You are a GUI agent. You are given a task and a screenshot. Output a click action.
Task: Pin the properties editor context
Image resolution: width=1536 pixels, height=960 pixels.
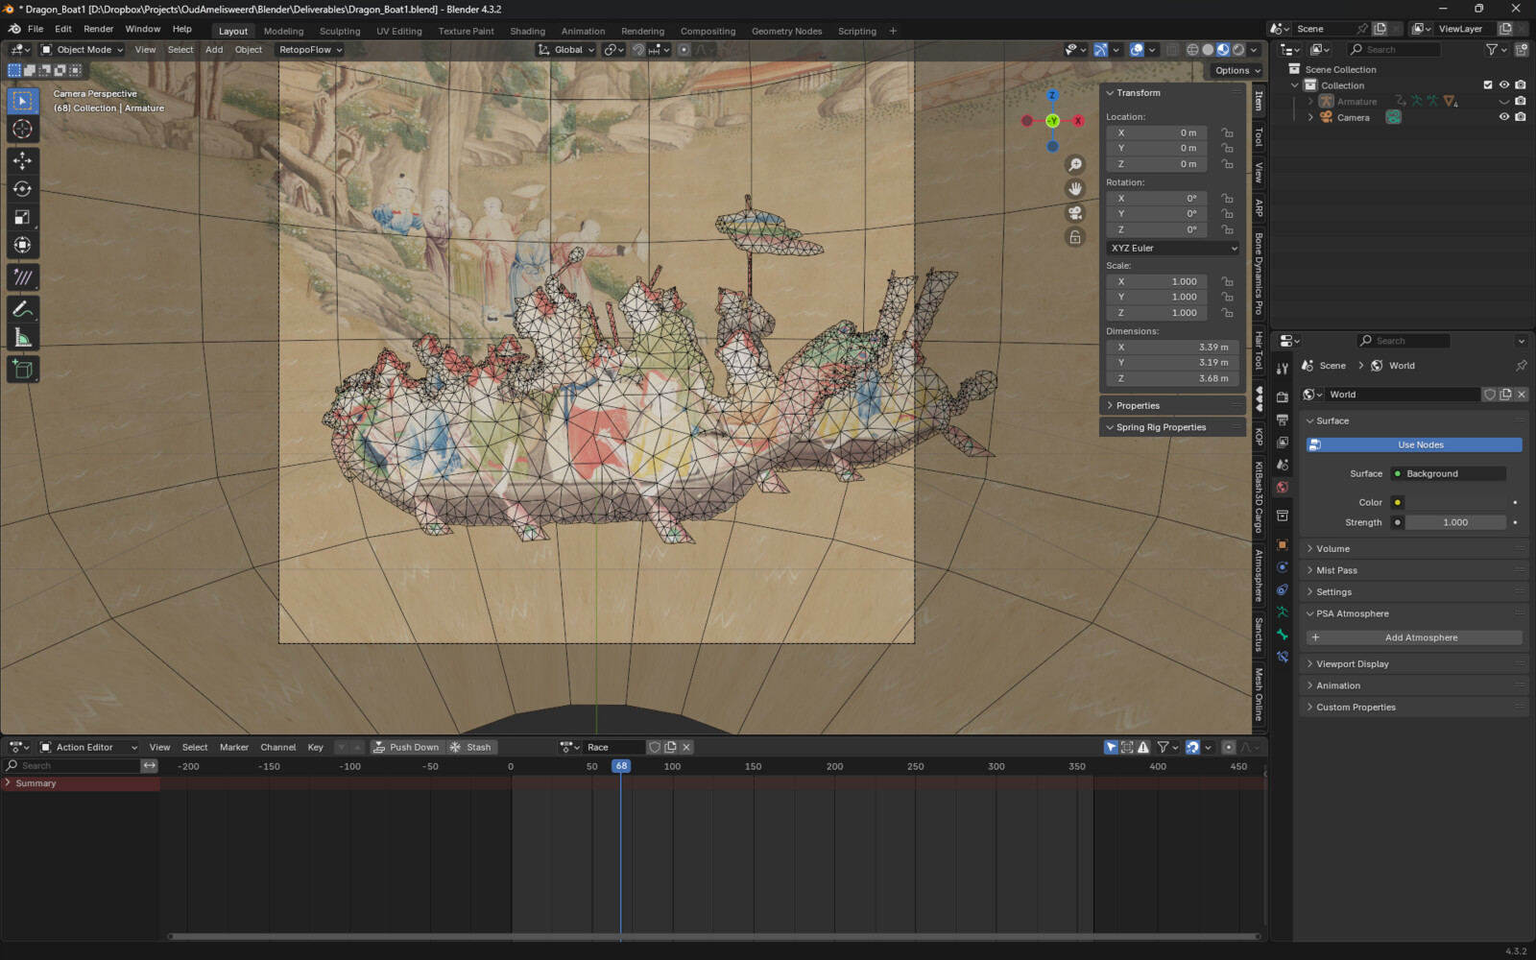coord(1521,366)
